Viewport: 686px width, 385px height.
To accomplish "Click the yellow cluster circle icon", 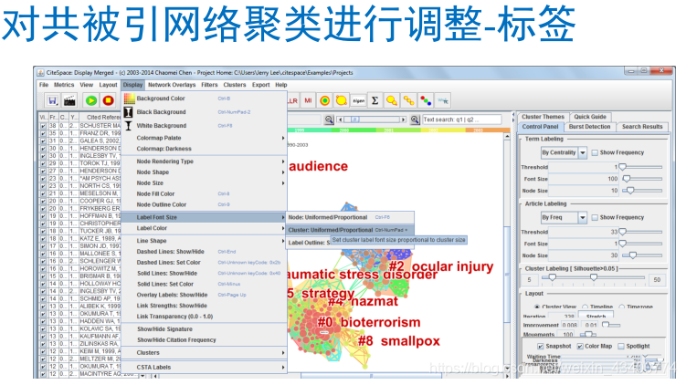I will coord(342,101).
